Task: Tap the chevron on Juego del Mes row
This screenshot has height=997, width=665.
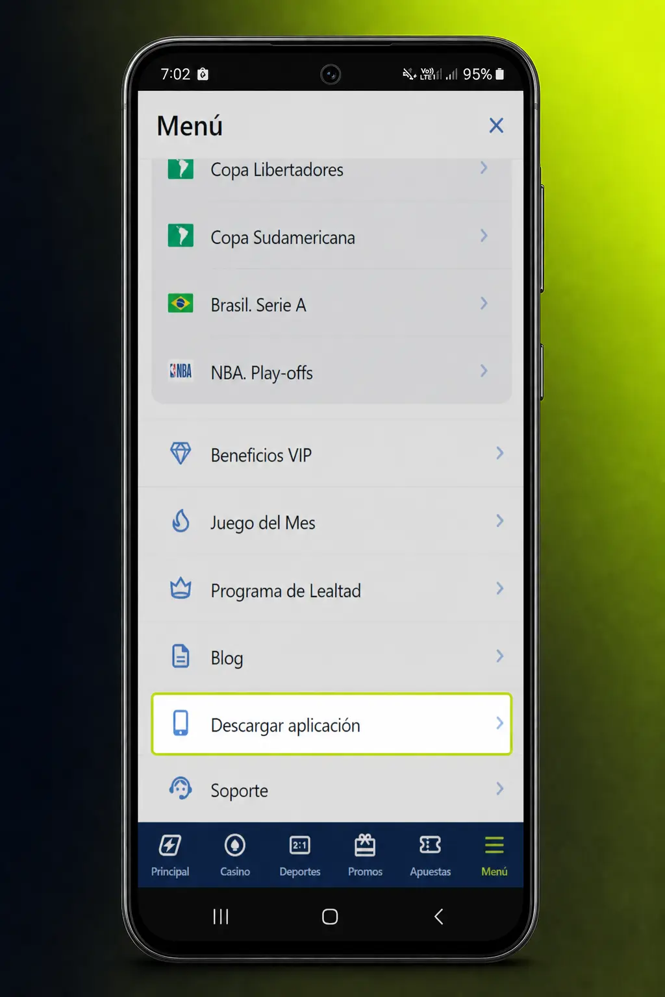Action: click(x=500, y=521)
